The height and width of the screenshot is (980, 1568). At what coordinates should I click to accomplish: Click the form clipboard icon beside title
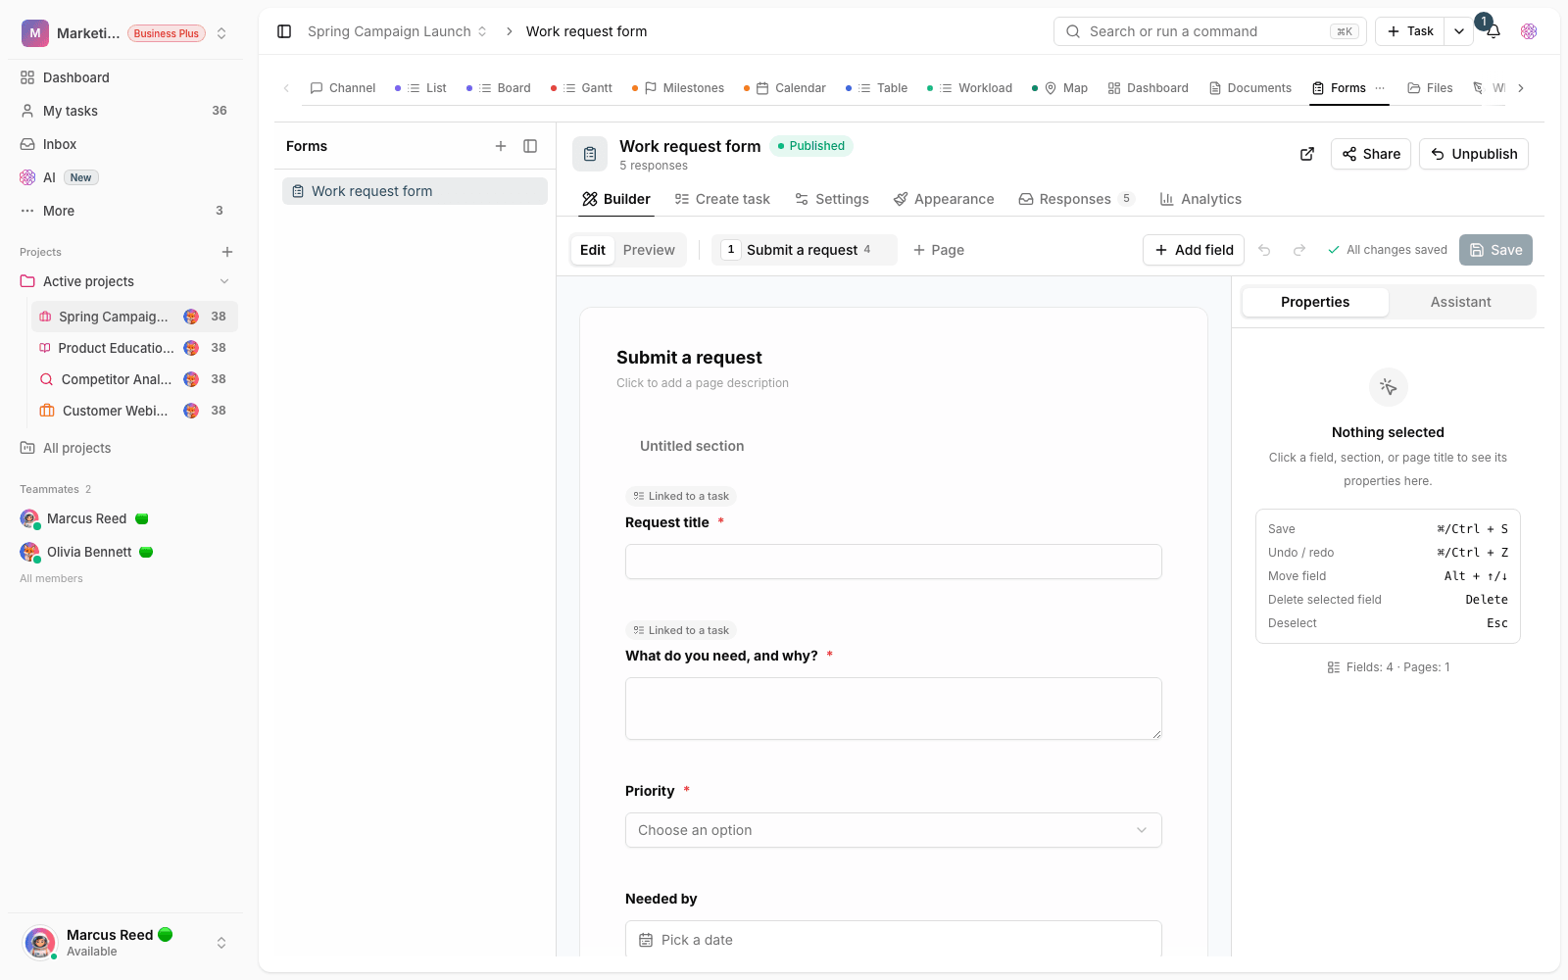point(590,154)
